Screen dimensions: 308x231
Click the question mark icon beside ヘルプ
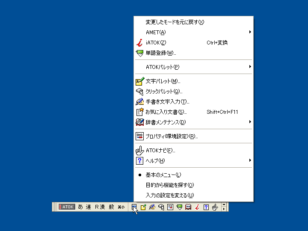pos(139,161)
